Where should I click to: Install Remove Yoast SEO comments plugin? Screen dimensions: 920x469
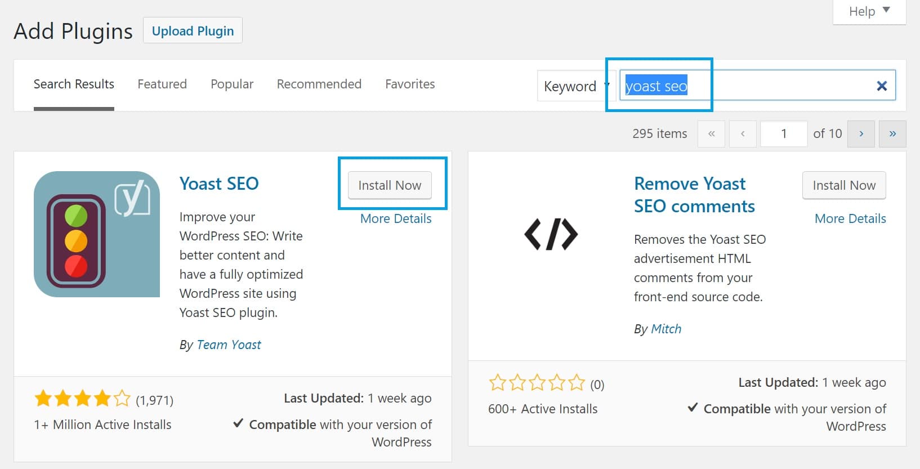pyautogui.click(x=844, y=185)
